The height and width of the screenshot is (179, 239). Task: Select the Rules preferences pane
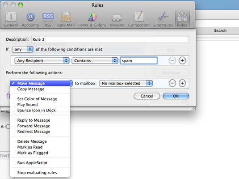(182, 19)
